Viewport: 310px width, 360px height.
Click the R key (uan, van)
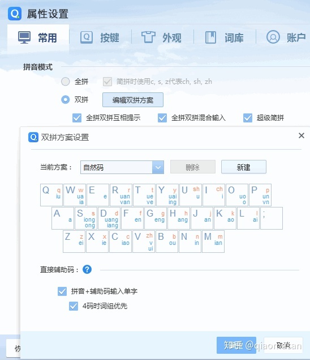tap(121, 195)
